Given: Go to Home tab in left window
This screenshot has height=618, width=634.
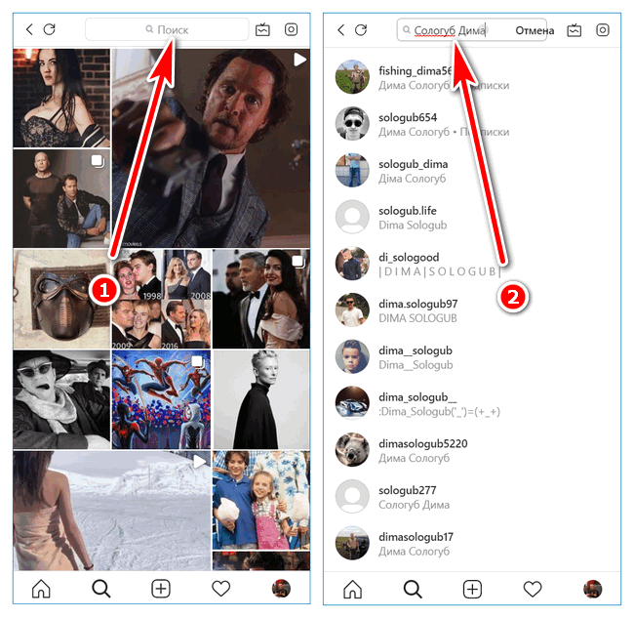Looking at the screenshot, I should click(x=41, y=589).
